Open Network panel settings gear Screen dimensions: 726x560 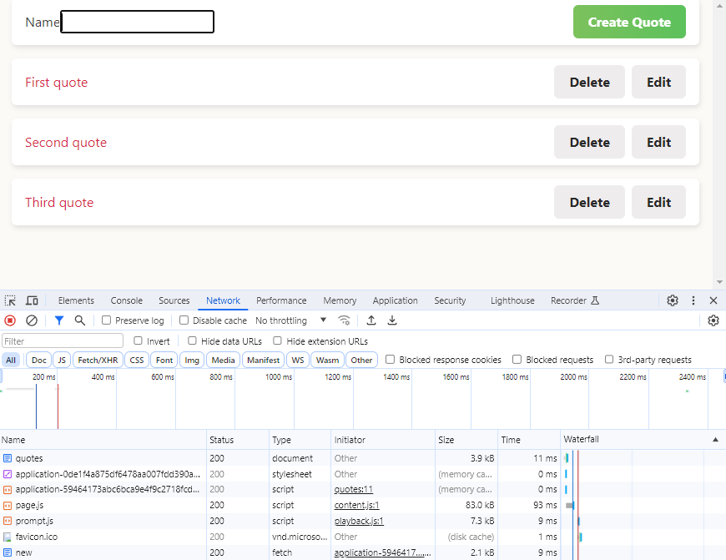click(713, 320)
